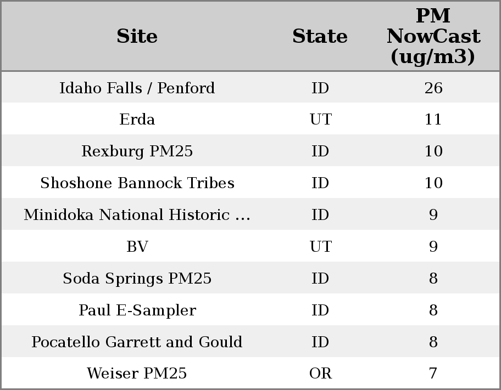Viewport: 501px width, 390px height.
Task: Select the Paul E-Sampler site
Action: pos(137,310)
